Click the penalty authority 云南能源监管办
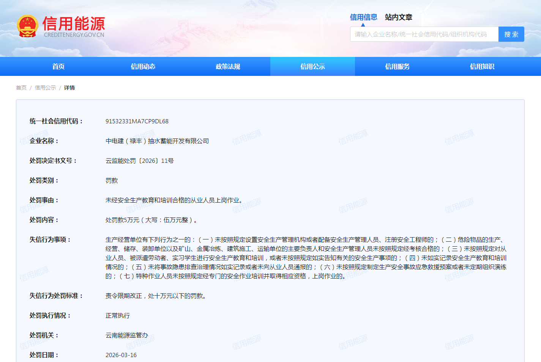The width and height of the screenshot is (541, 362). (x=127, y=335)
